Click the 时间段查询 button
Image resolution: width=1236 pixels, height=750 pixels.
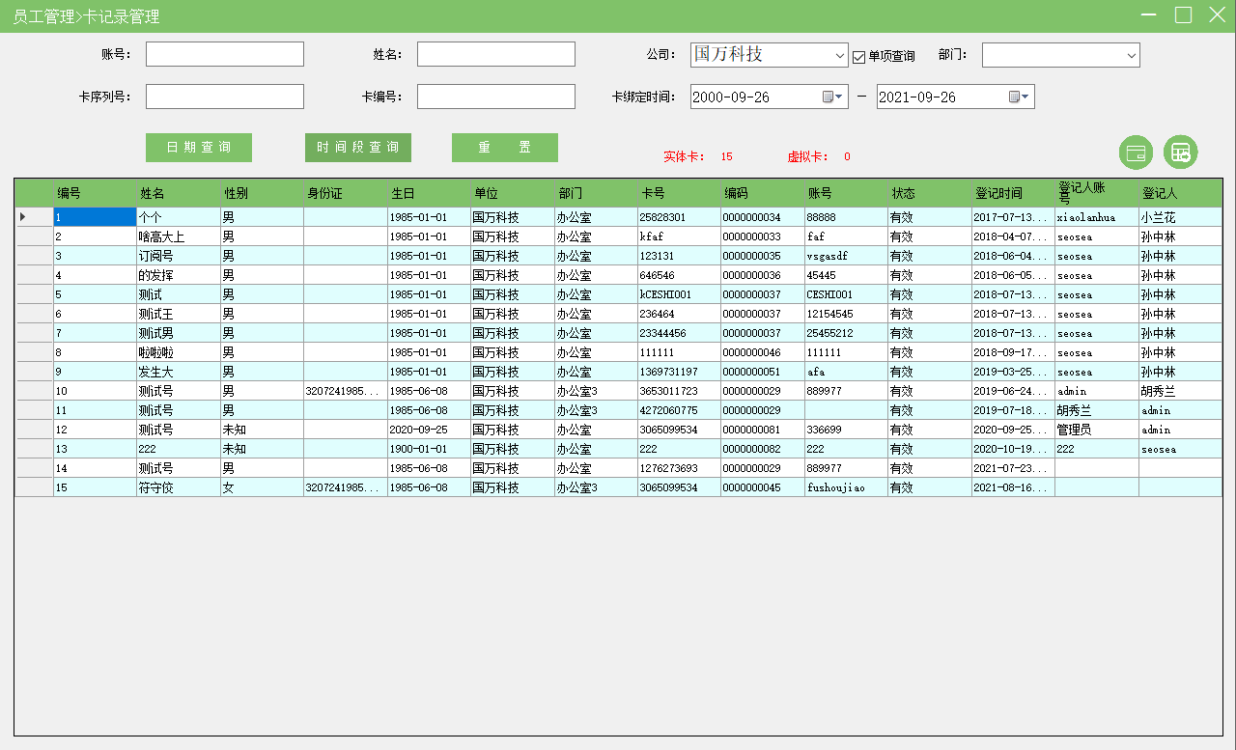point(358,148)
